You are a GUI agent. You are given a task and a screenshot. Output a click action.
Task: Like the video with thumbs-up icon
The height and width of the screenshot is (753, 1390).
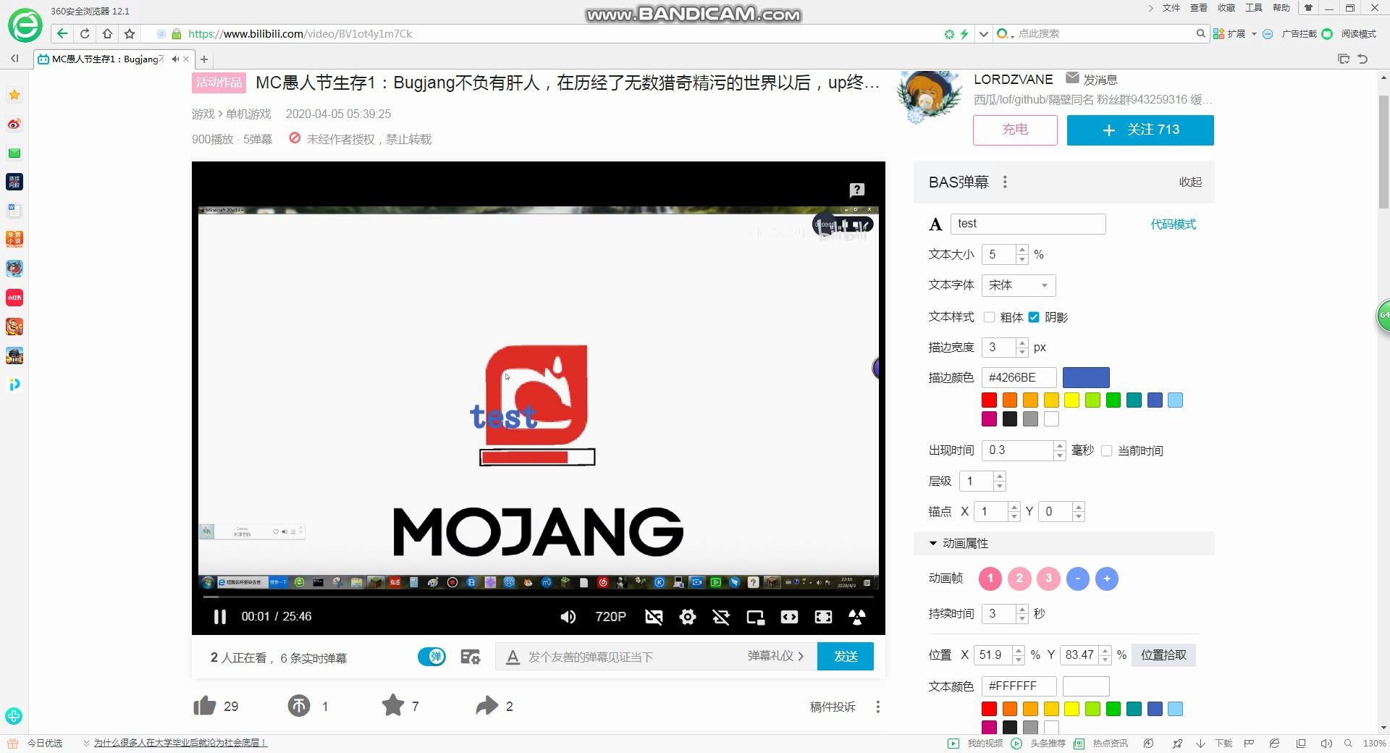click(205, 705)
